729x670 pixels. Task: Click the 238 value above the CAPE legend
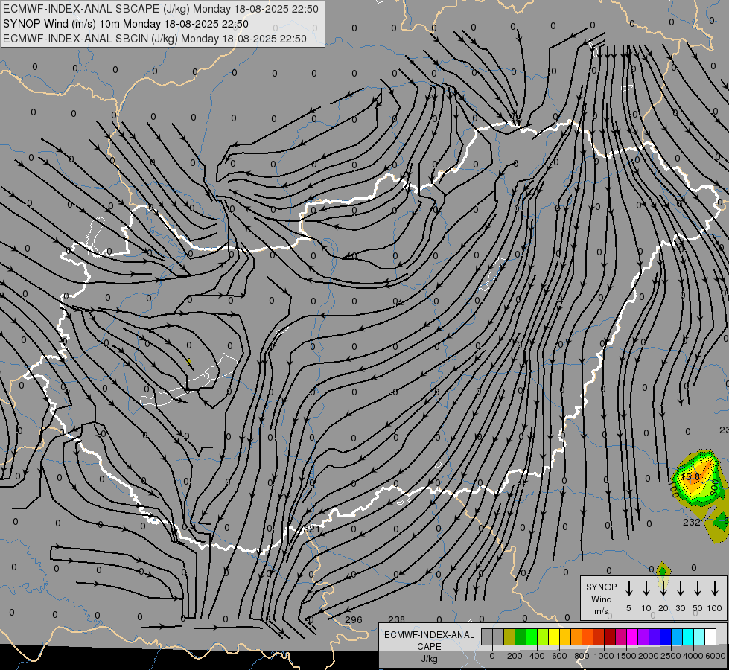[396, 619]
